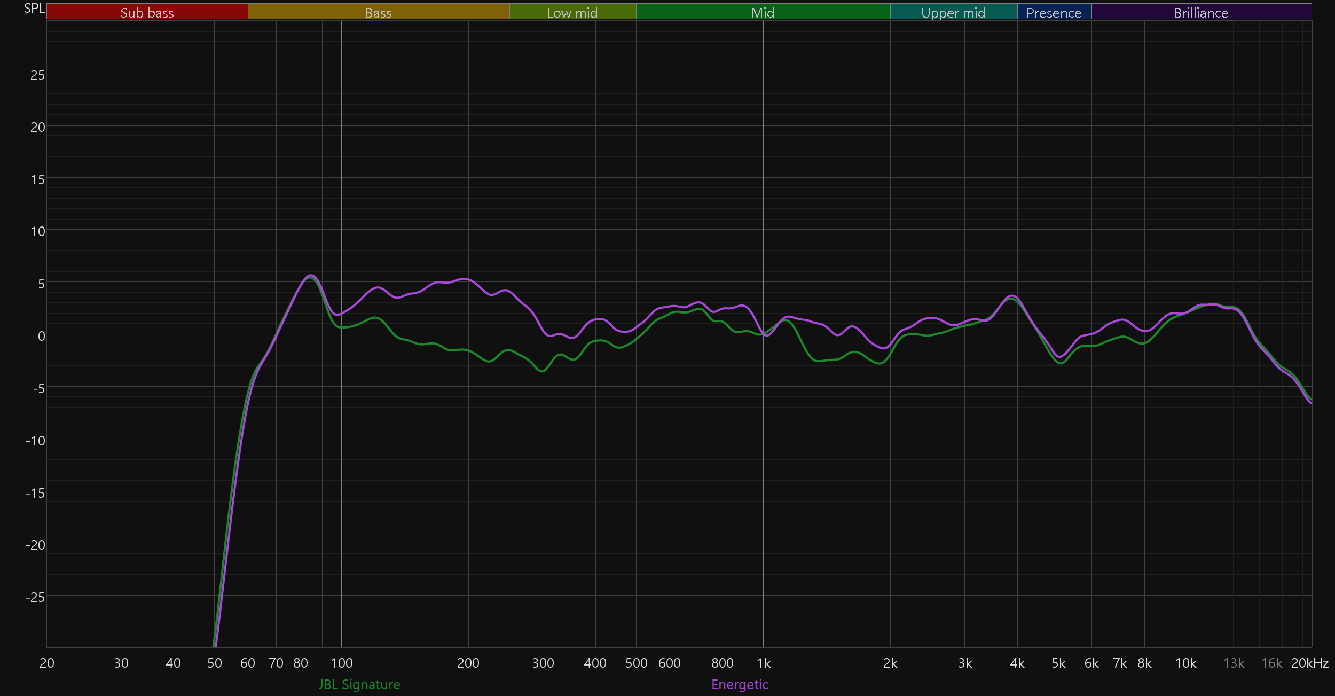Click the 4k peak on the curves

[1011, 296]
